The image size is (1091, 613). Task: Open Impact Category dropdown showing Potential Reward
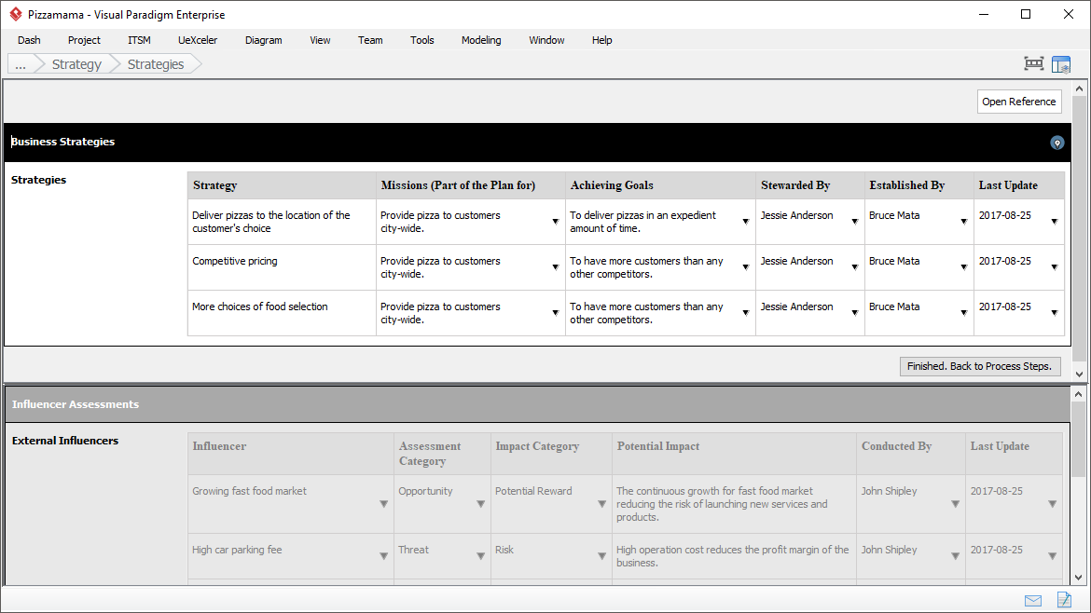coord(601,504)
